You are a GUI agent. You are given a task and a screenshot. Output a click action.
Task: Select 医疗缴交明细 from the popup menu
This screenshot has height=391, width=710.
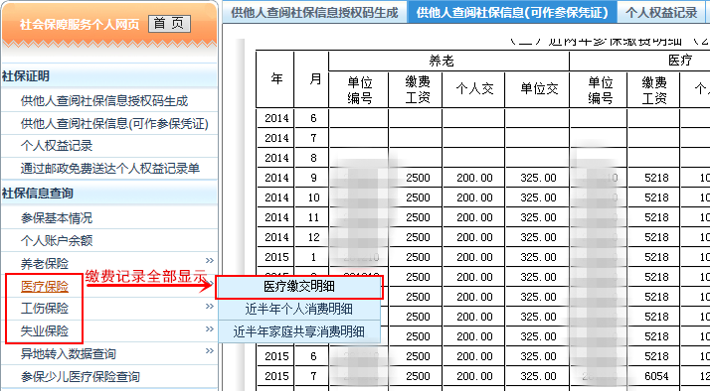pyautogui.click(x=299, y=287)
